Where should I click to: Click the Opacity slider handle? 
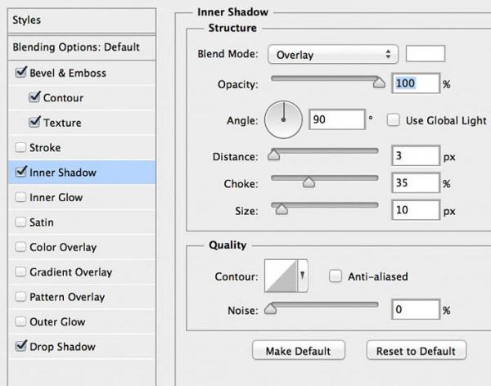click(x=378, y=82)
